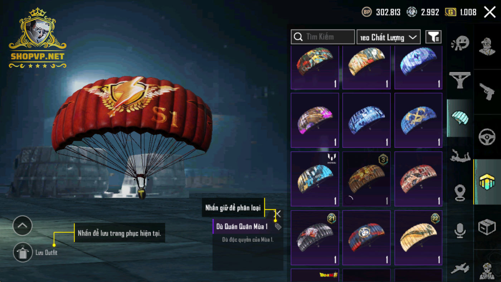501x282 pixels.
Task: Open the airplane finish category icon
Action: click(x=460, y=268)
